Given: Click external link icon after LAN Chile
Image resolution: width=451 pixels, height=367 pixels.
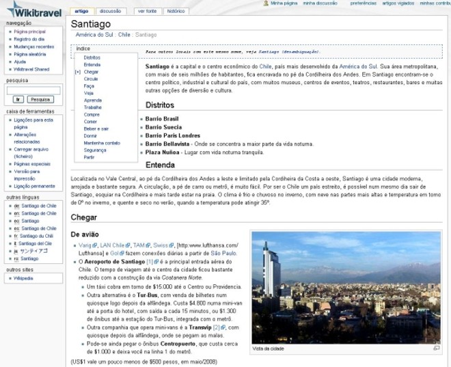Looking at the screenshot, I should [128, 245].
